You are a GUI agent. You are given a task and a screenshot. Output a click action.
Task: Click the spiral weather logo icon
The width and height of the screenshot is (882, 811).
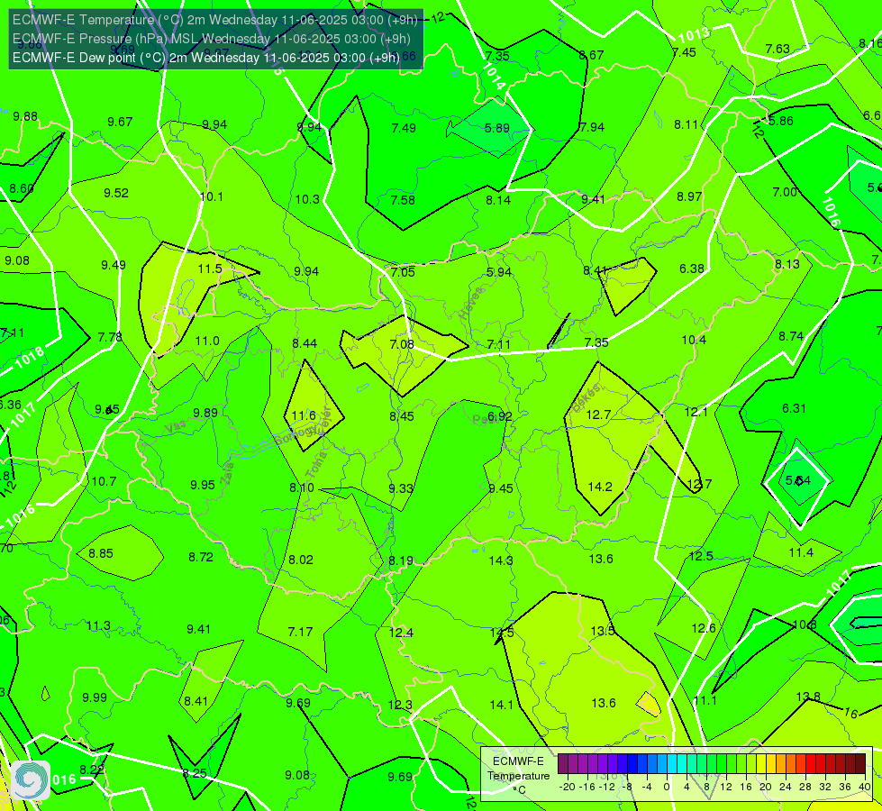[31, 780]
